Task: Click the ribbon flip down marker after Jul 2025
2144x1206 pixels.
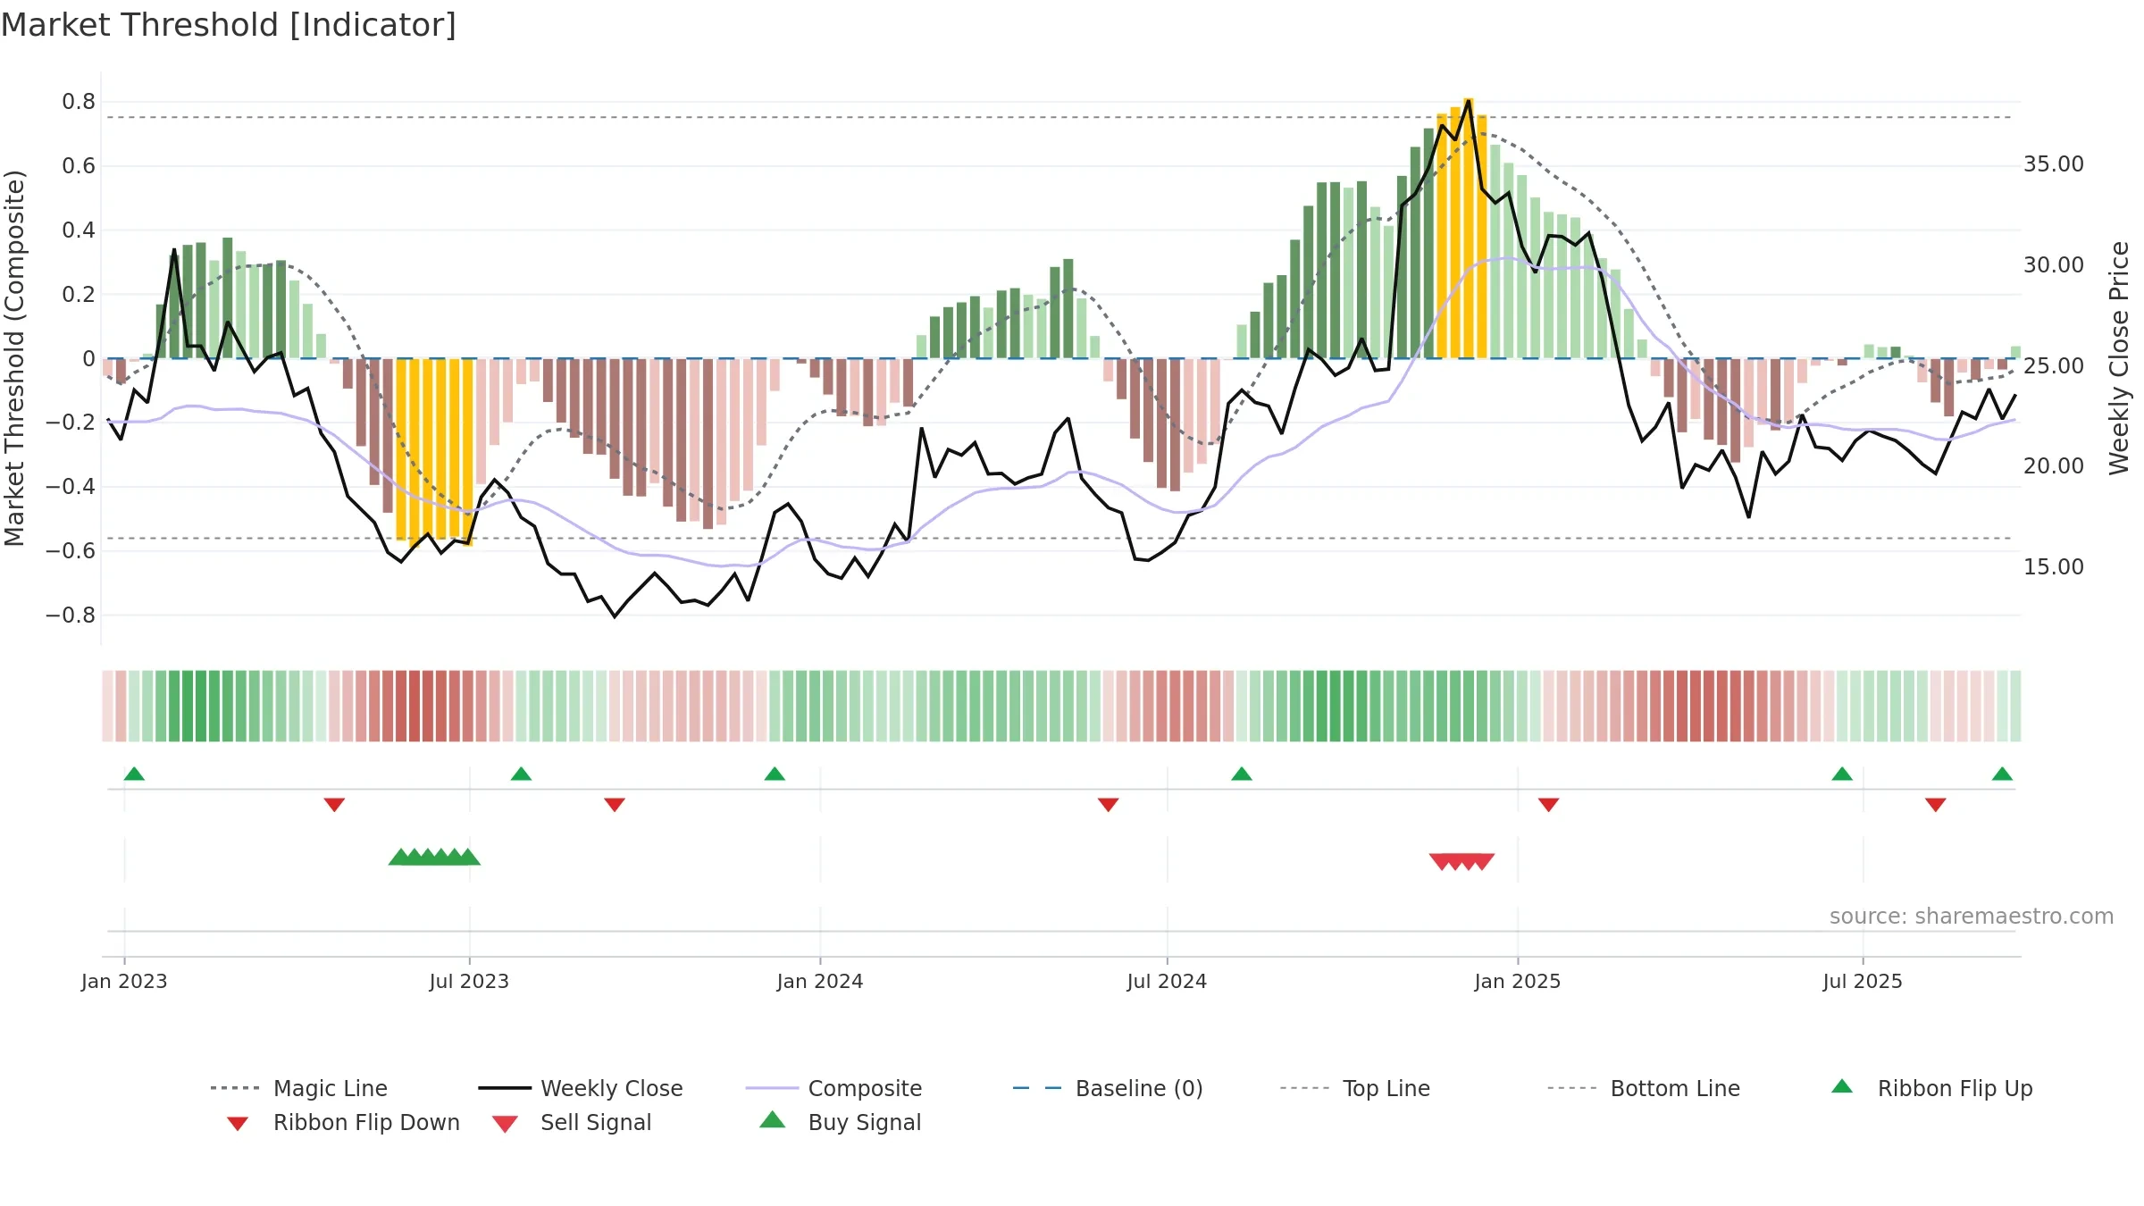Action: click(1935, 805)
